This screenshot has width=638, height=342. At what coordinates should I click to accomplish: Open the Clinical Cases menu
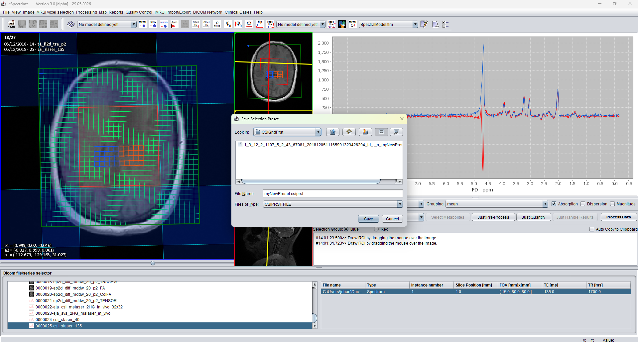click(x=238, y=12)
